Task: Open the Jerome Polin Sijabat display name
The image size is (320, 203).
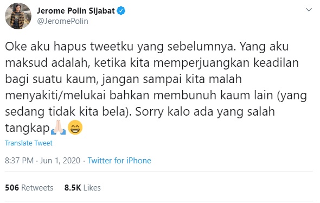Action: click(x=76, y=11)
